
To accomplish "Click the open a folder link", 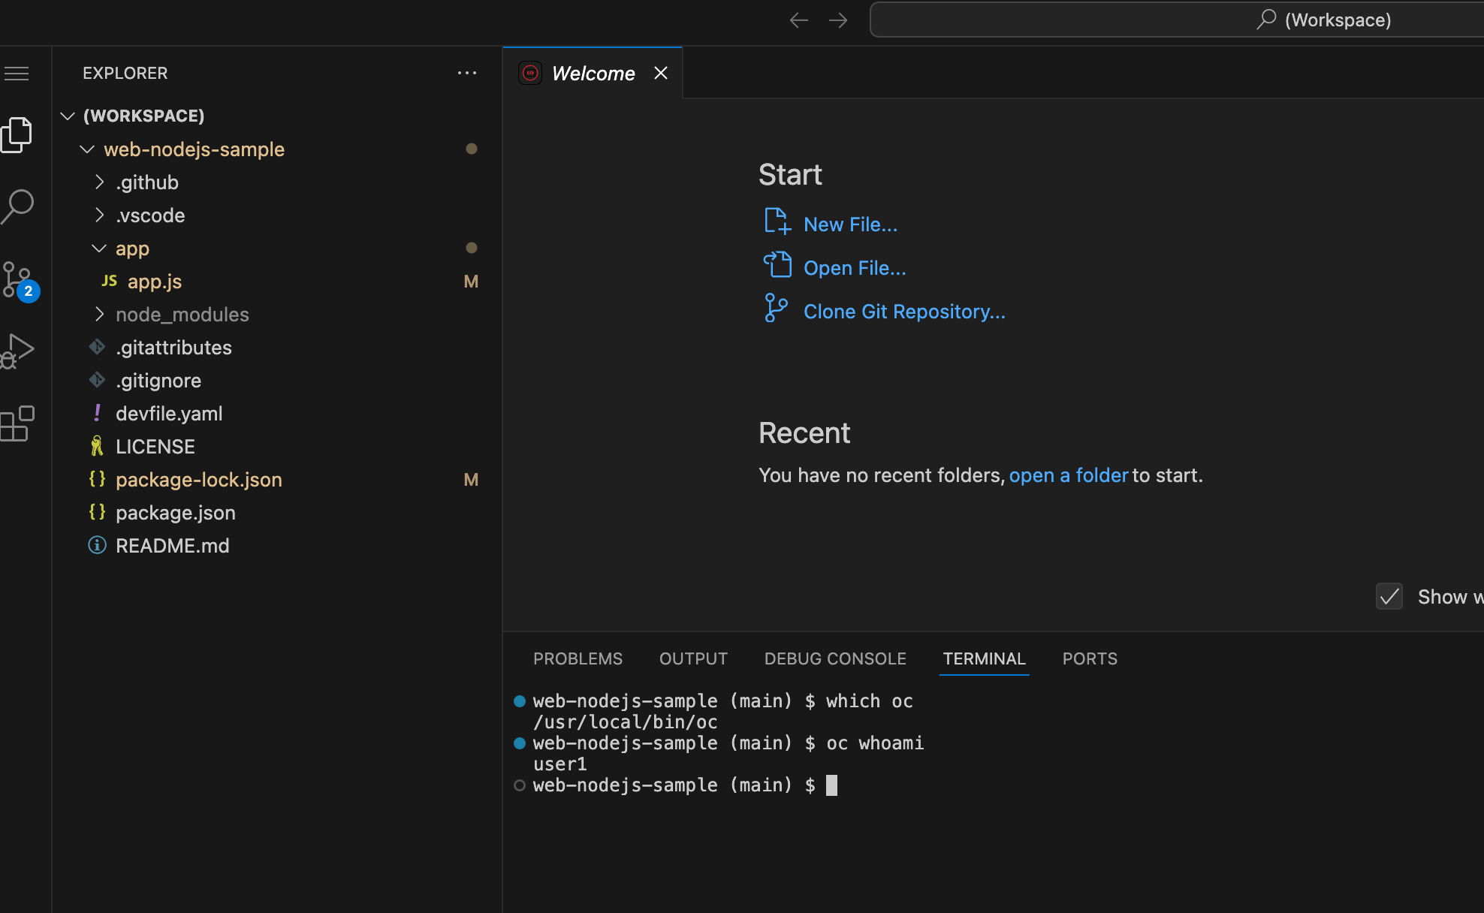I will click(1068, 475).
